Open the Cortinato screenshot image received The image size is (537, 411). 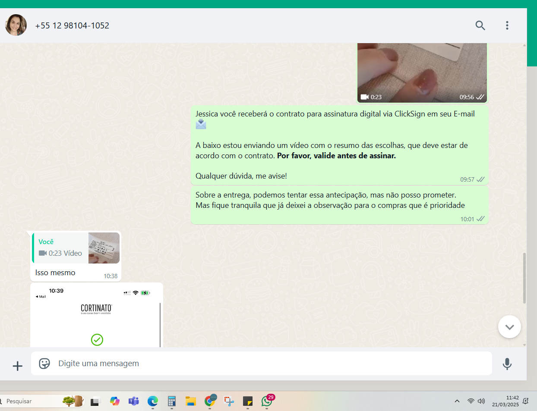click(x=97, y=315)
